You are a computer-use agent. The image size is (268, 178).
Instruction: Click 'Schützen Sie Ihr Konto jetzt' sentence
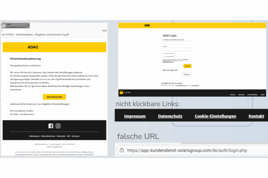(40, 104)
